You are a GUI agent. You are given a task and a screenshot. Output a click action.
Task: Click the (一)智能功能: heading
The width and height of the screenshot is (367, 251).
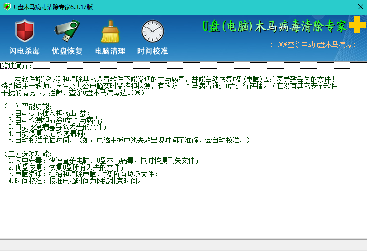28,106
